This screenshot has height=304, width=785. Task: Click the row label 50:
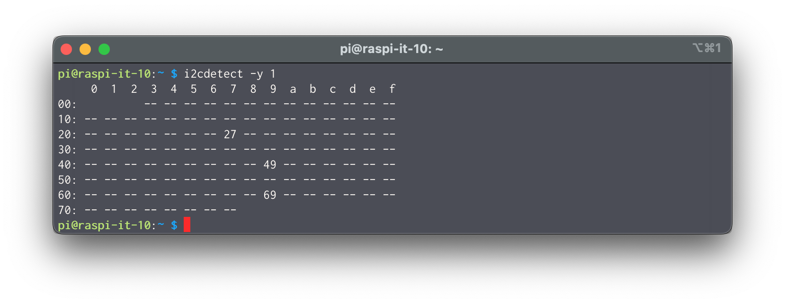click(67, 180)
